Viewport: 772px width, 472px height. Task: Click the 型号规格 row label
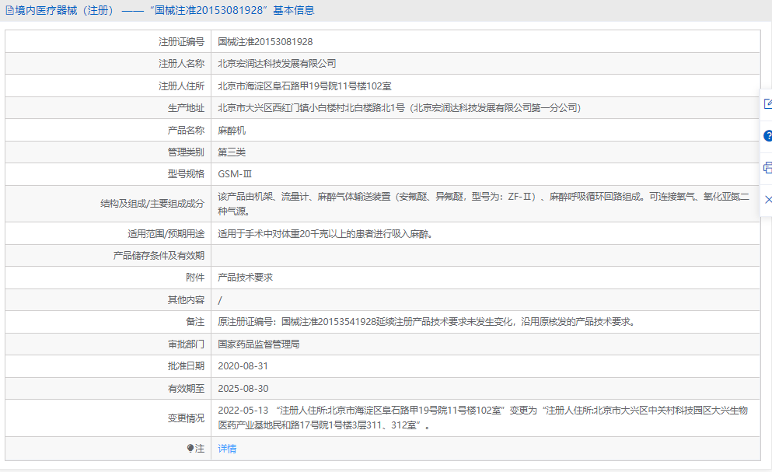tap(186, 174)
